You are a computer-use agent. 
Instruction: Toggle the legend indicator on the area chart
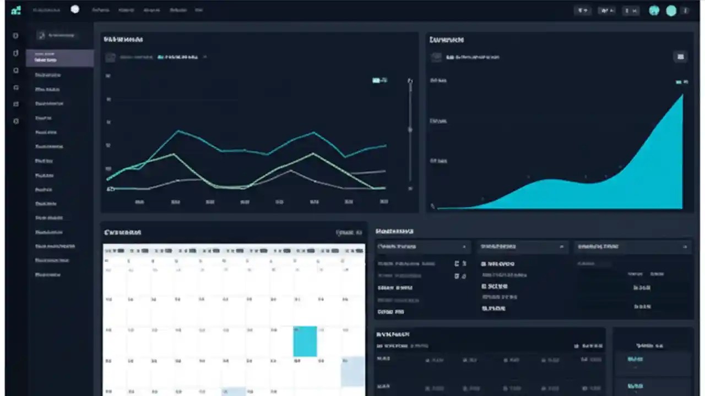[x=680, y=81]
